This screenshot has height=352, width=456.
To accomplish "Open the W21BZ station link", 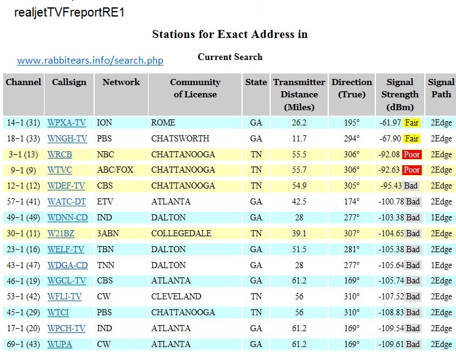I will click(61, 233).
